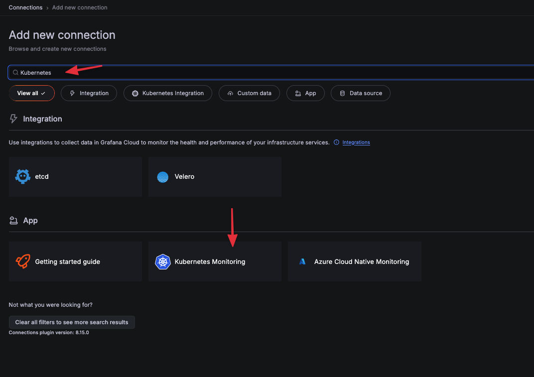Go to Connections breadcrumb
The width and height of the screenshot is (534, 377).
coord(25,7)
